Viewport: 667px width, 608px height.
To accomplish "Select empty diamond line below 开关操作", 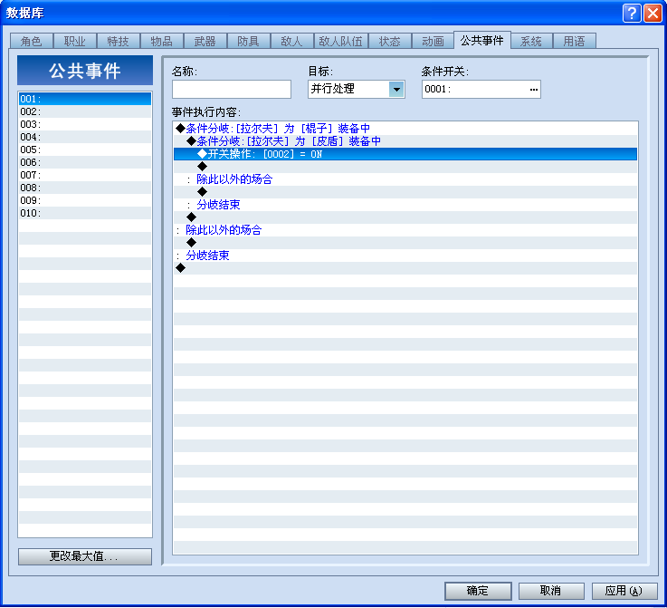I will pos(405,167).
